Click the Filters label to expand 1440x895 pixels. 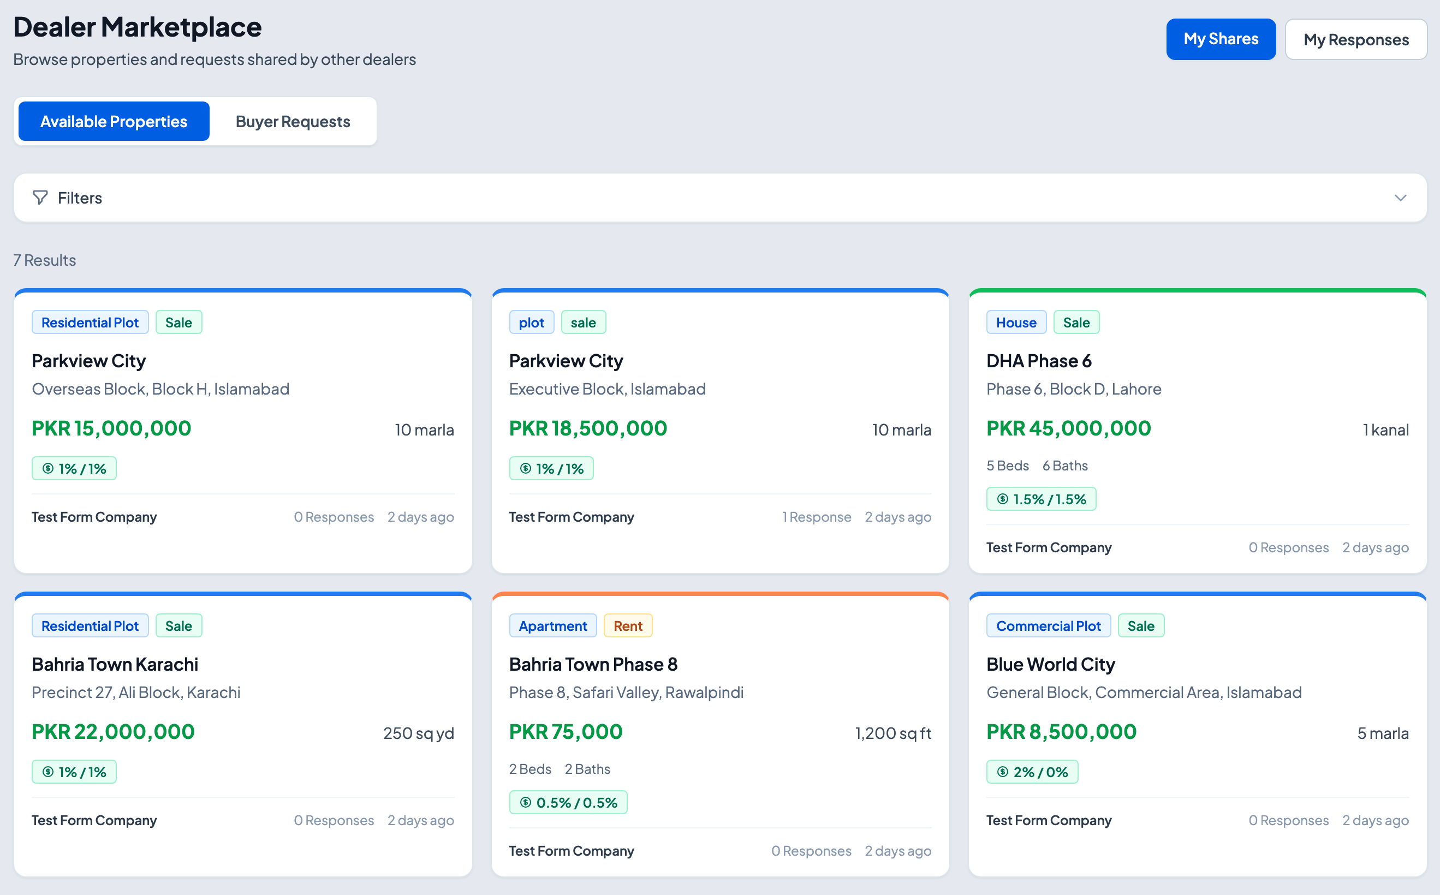(80, 198)
